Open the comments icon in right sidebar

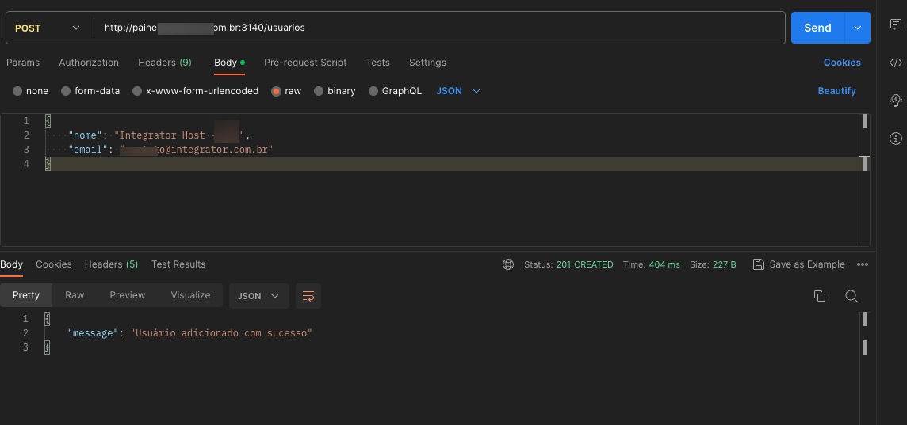coord(895,25)
